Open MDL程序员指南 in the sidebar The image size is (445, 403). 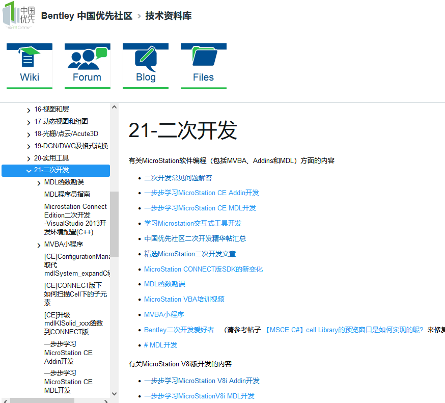[x=67, y=194]
